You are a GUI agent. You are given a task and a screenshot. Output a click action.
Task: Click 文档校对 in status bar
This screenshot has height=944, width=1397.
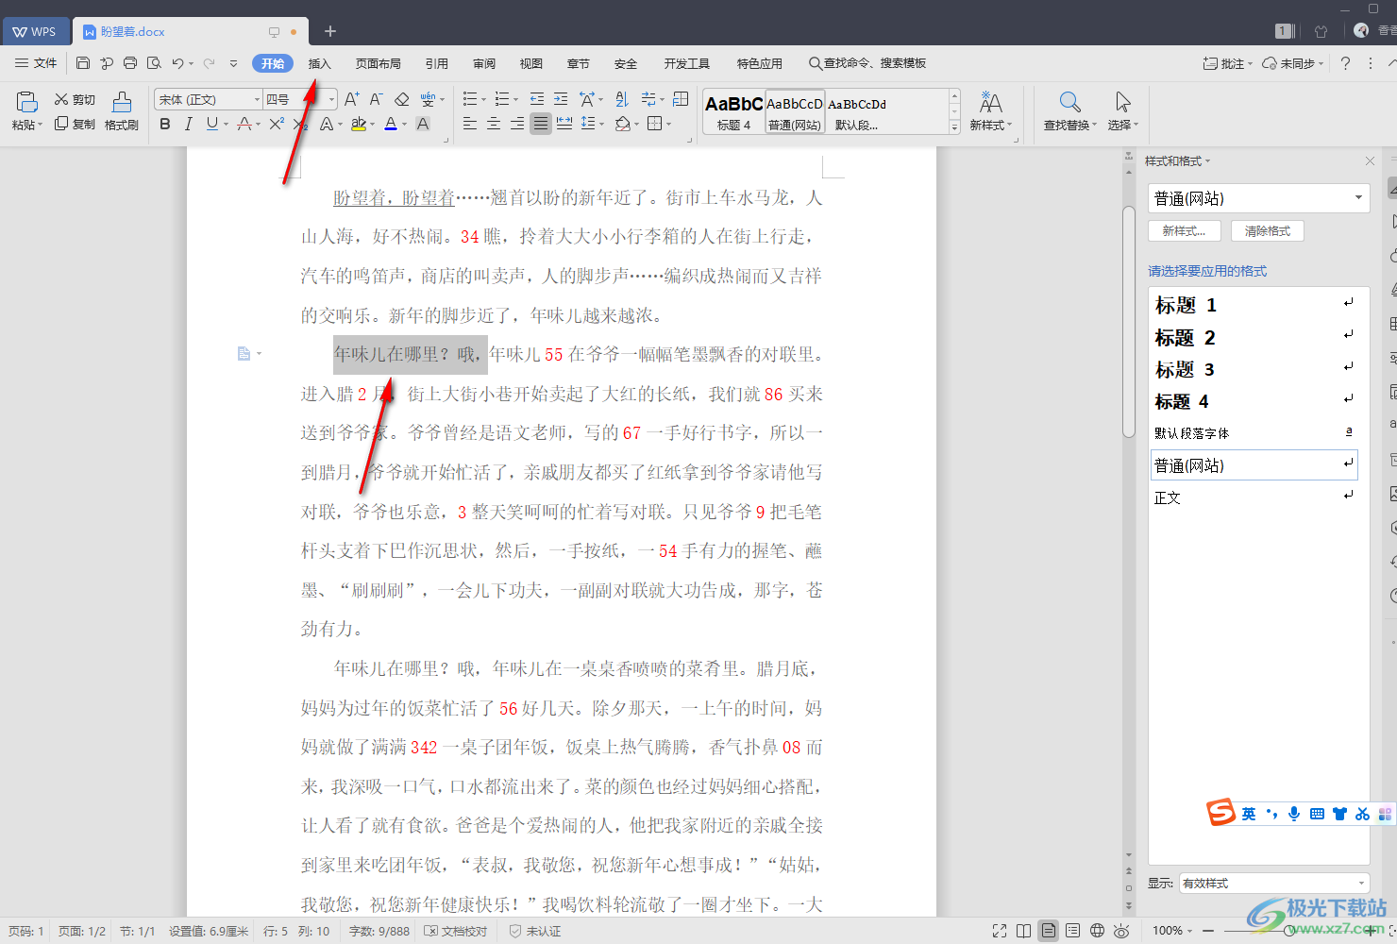click(x=456, y=931)
